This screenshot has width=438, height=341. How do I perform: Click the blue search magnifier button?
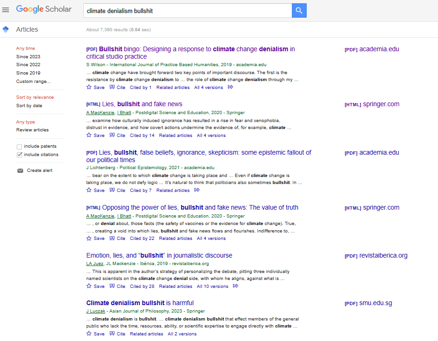tap(299, 10)
